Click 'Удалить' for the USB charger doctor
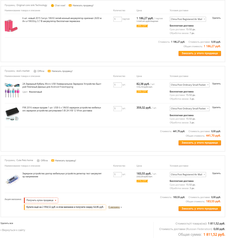This screenshot has height=238, width=227. click(216, 173)
